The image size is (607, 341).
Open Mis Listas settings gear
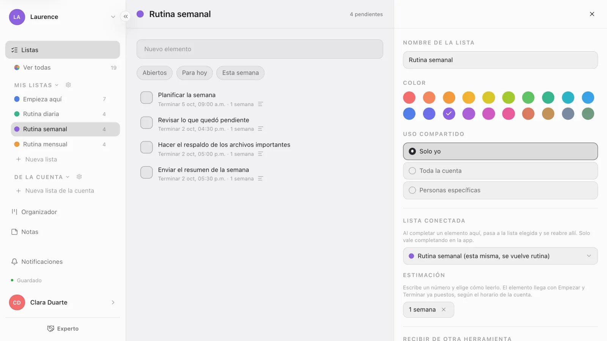pos(68,85)
